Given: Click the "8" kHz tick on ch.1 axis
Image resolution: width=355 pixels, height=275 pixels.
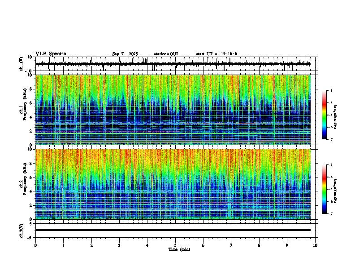Looking at the screenshot, I should tap(31, 89).
